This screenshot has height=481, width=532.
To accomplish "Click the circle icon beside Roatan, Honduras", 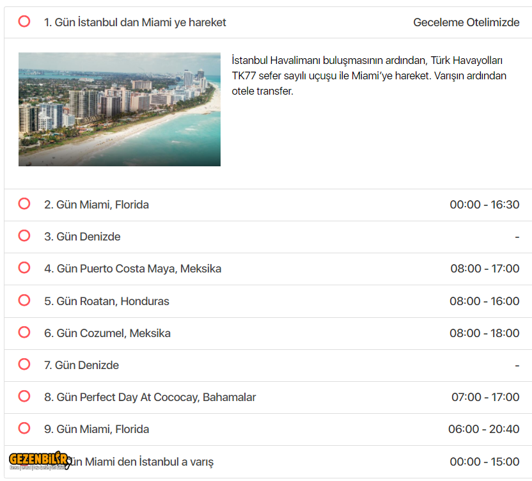I will (x=24, y=301).
